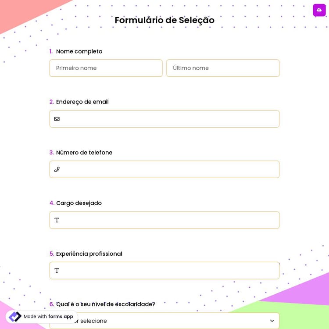Viewport: 329px width, 329px height.
Task: Click the forms.app logo icon
Action: (15, 317)
